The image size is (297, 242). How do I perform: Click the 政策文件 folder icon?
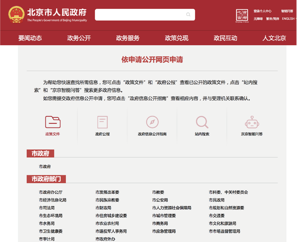click(x=53, y=122)
